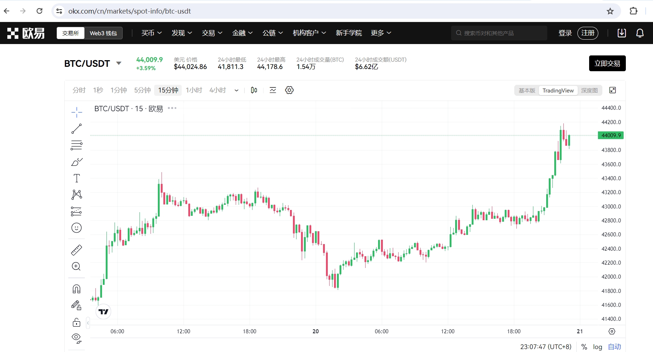Select the 1分钟 interval tab

click(x=119, y=90)
